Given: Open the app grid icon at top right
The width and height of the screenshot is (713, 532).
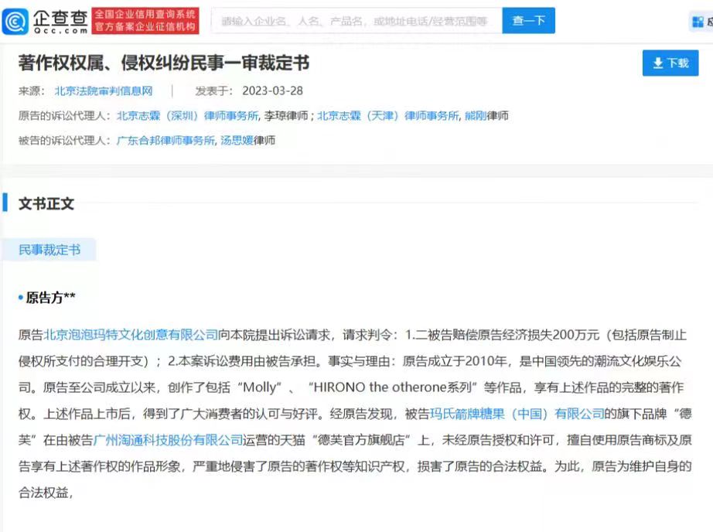Looking at the screenshot, I should tap(698, 22).
